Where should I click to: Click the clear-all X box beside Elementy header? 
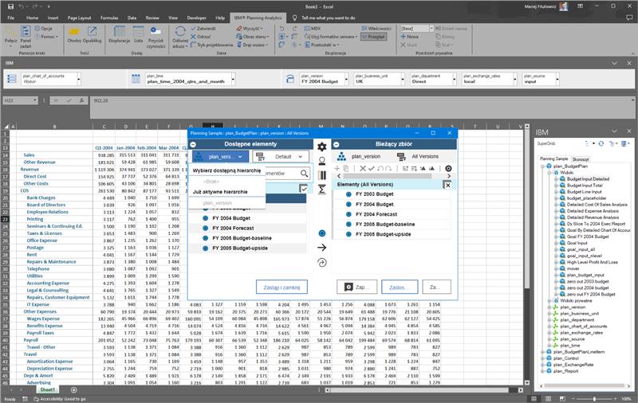coord(447,184)
